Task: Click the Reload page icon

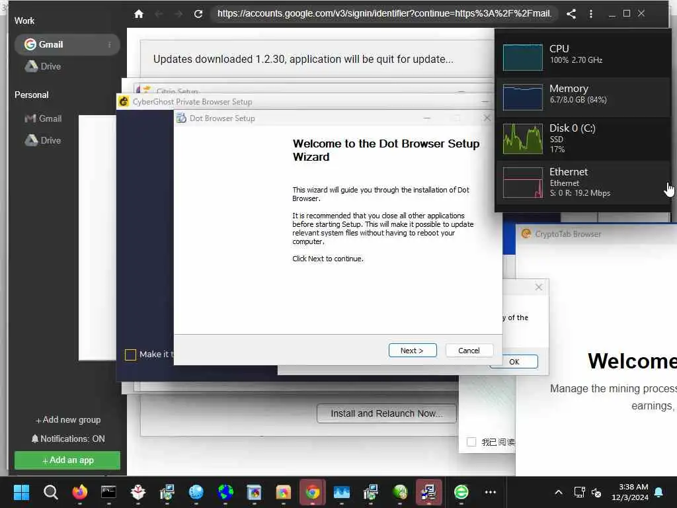Action: pos(198,14)
